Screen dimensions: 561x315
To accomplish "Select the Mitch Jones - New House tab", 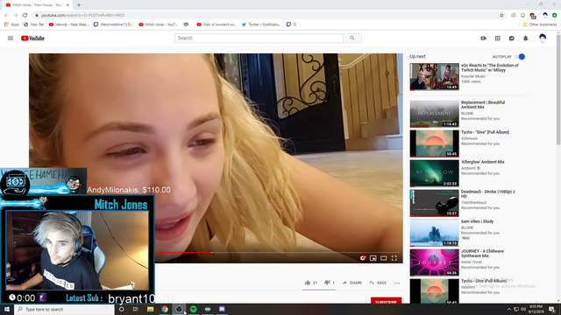I will (x=38, y=5).
